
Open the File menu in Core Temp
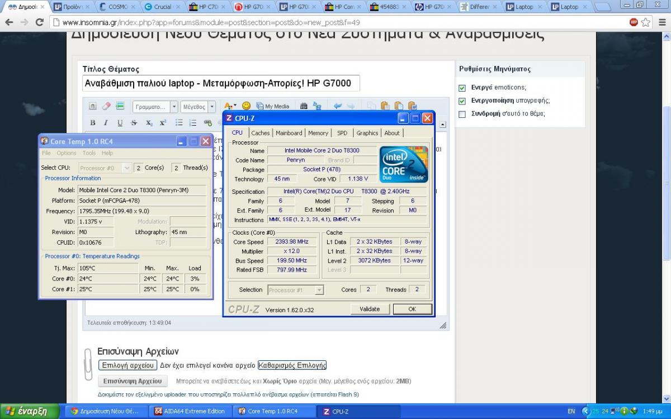click(x=46, y=153)
